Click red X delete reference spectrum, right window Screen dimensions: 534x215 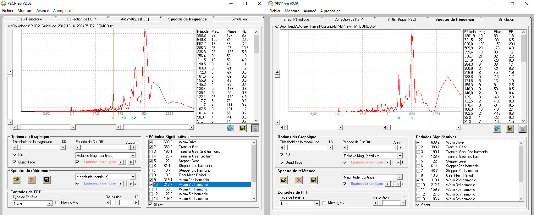point(299,180)
